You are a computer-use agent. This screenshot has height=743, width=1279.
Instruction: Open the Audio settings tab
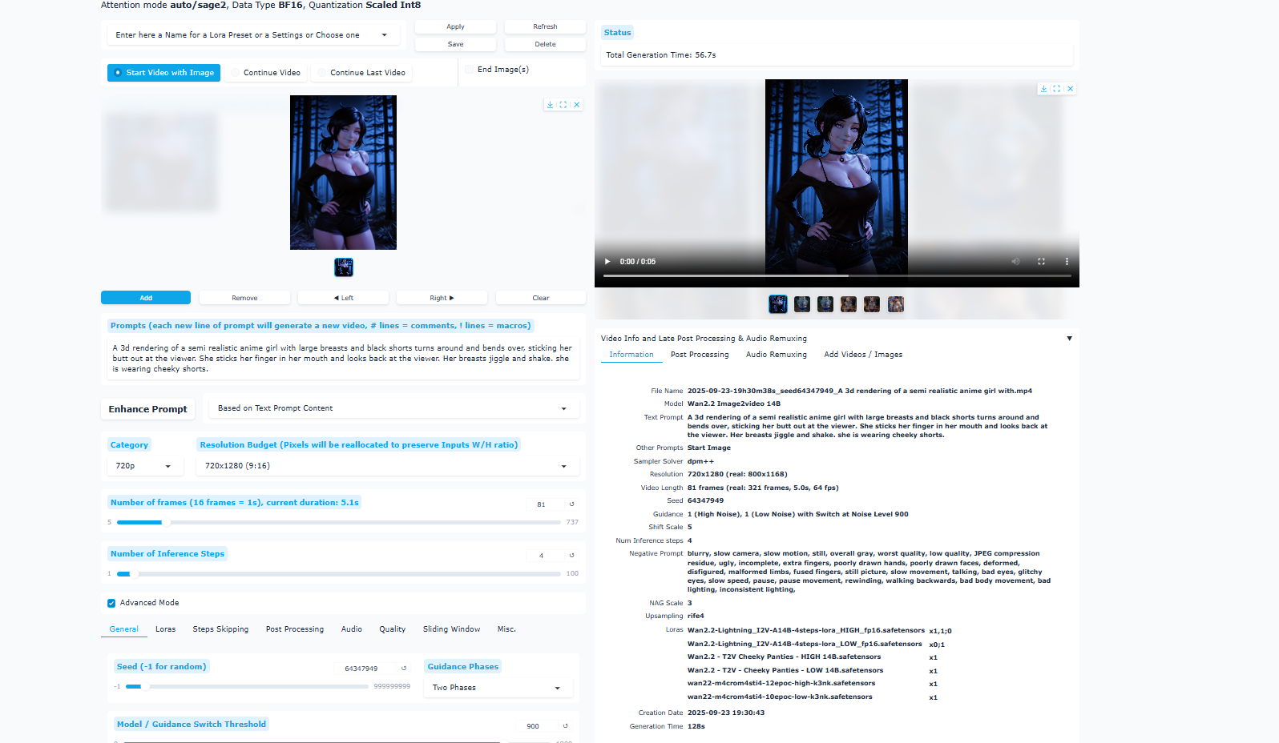click(352, 629)
